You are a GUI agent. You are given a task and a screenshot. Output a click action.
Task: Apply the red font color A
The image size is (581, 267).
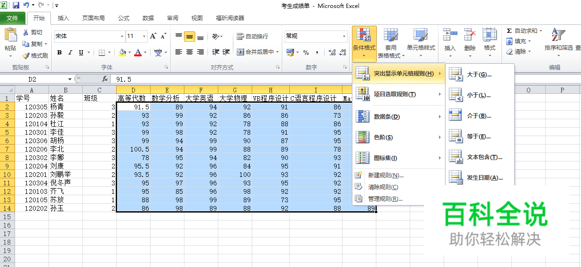tap(138, 53)
